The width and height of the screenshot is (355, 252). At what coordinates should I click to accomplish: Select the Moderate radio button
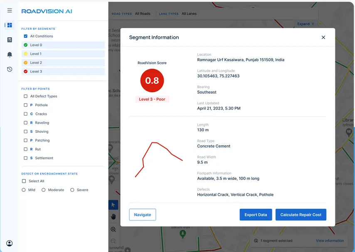[44, 190]
